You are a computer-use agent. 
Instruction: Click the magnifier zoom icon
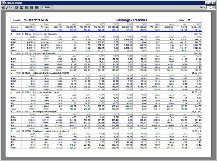[8, 7]
